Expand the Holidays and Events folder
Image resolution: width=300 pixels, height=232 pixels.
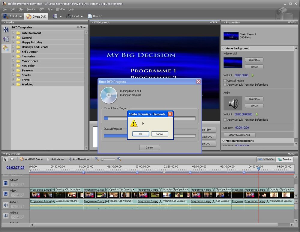(x=13, y=47)
